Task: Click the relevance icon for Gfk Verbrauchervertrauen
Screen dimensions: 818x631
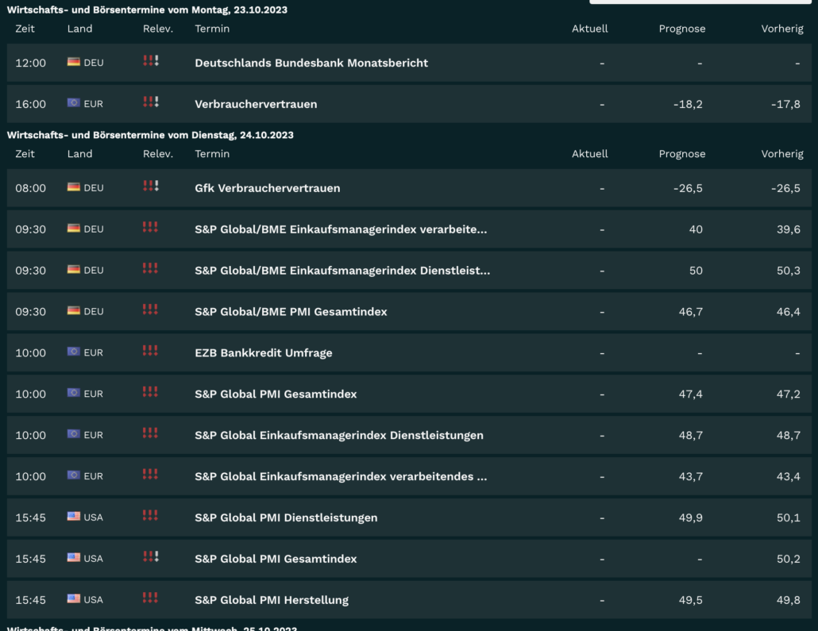Action: pos(151,186)
